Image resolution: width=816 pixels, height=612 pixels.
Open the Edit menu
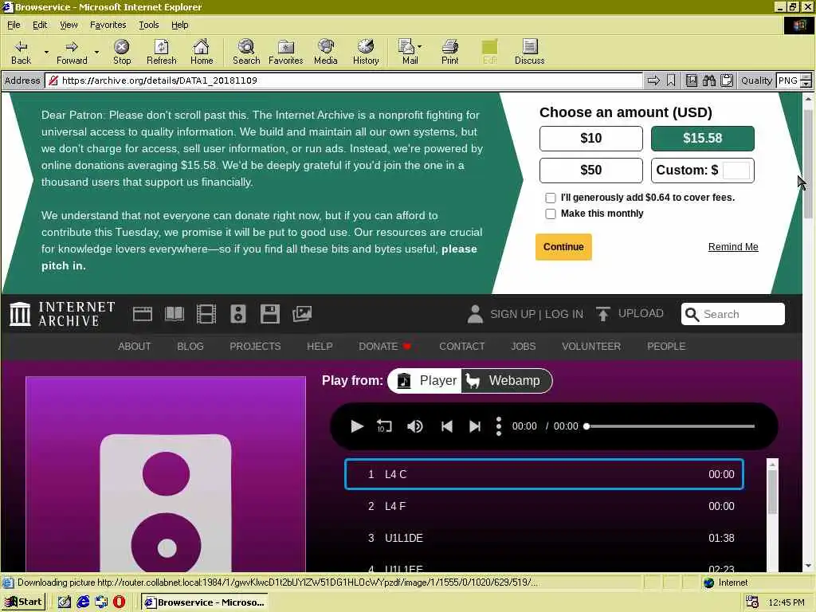40,25
